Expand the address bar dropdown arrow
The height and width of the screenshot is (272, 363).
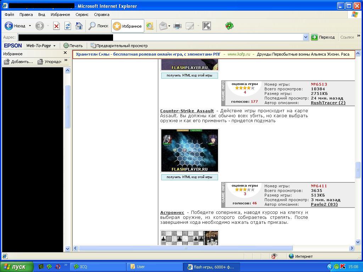(306, 37)
